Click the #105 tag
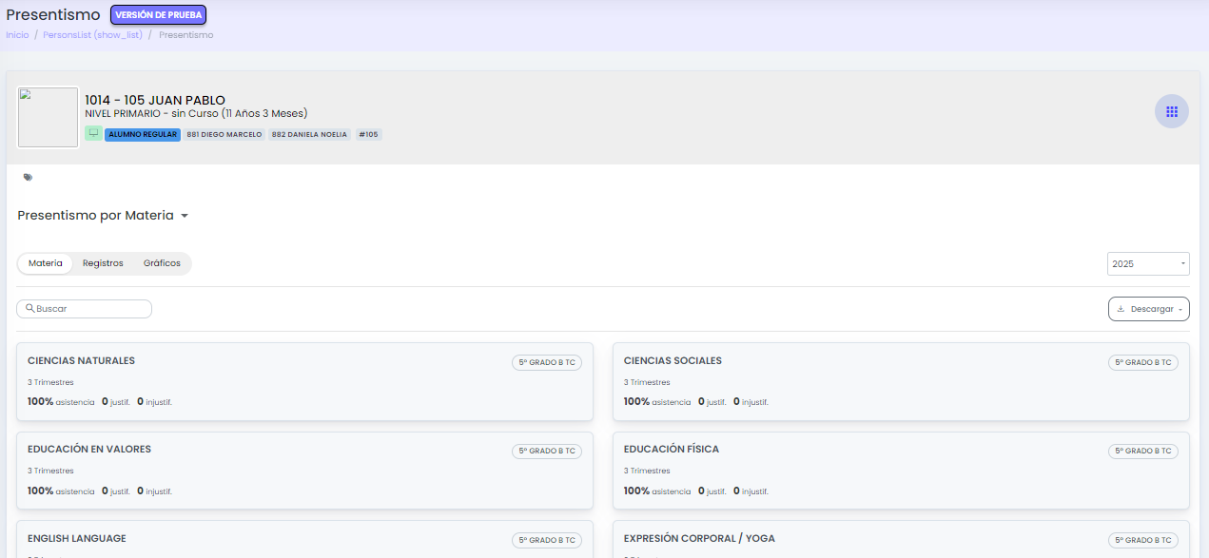The width and height of the screenshot is (1209, 558). (369, 134)
